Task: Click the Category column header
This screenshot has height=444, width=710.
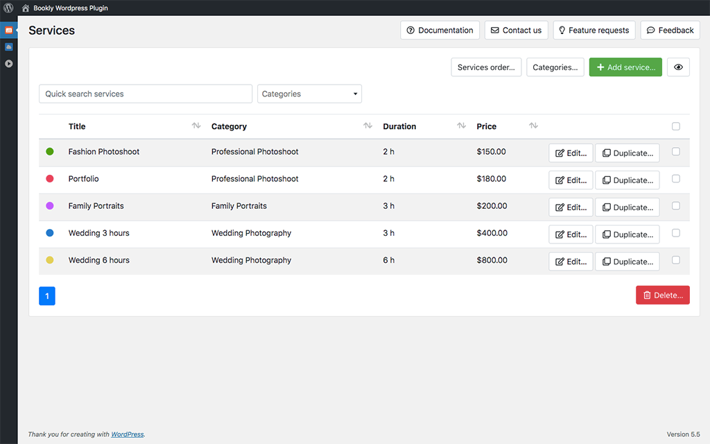Action: click(x=229, y=126)
